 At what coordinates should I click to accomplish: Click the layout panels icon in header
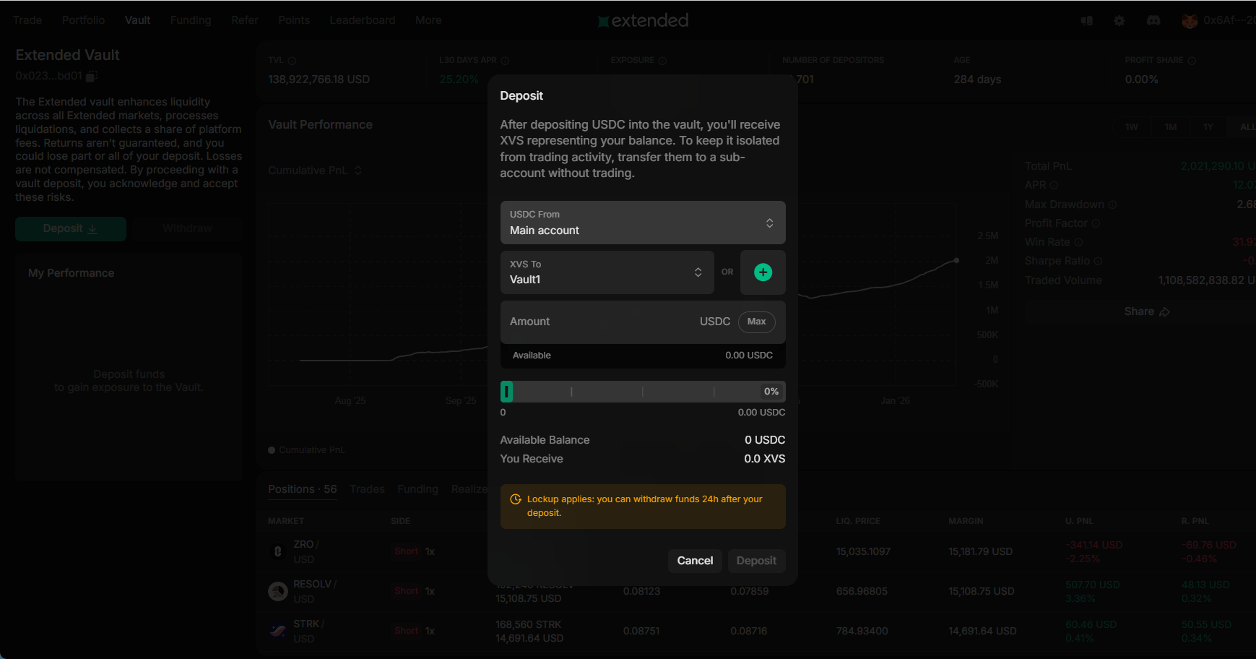[x=1086, y=21]
